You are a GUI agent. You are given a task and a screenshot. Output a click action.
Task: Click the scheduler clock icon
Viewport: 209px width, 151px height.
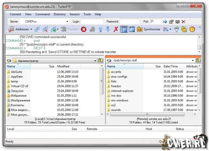192,29
